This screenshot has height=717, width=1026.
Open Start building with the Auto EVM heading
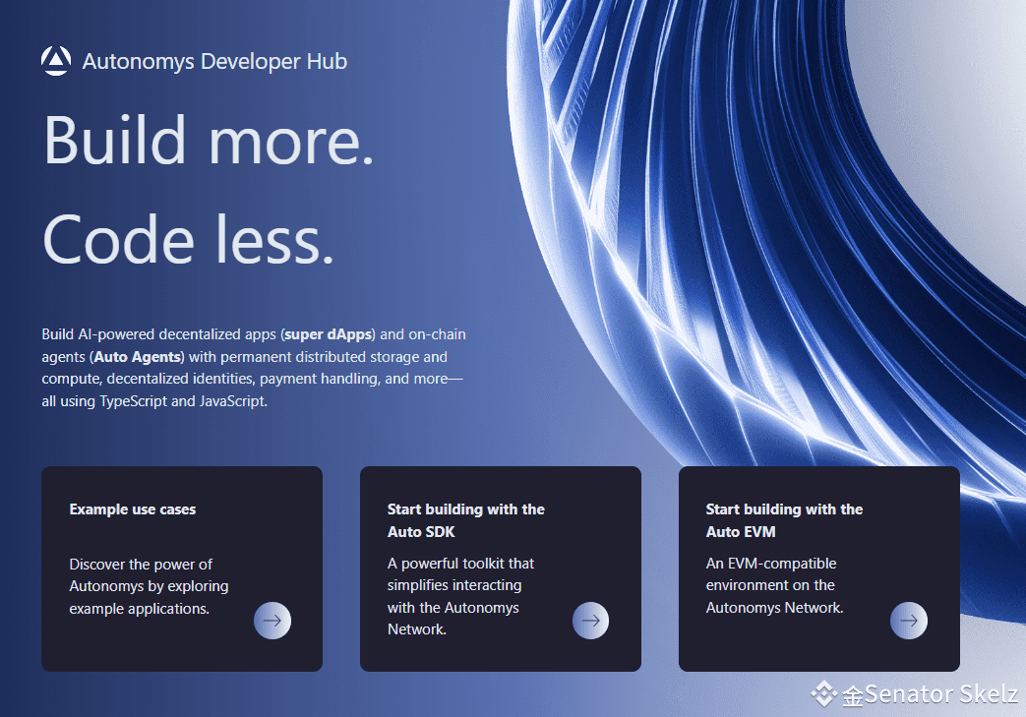point(784,520)
